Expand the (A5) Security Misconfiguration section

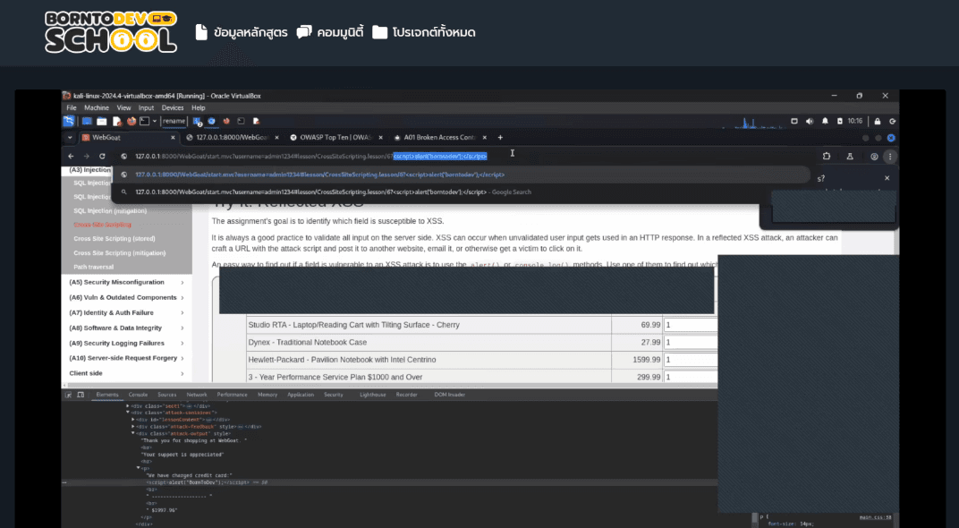pos(127,282)
